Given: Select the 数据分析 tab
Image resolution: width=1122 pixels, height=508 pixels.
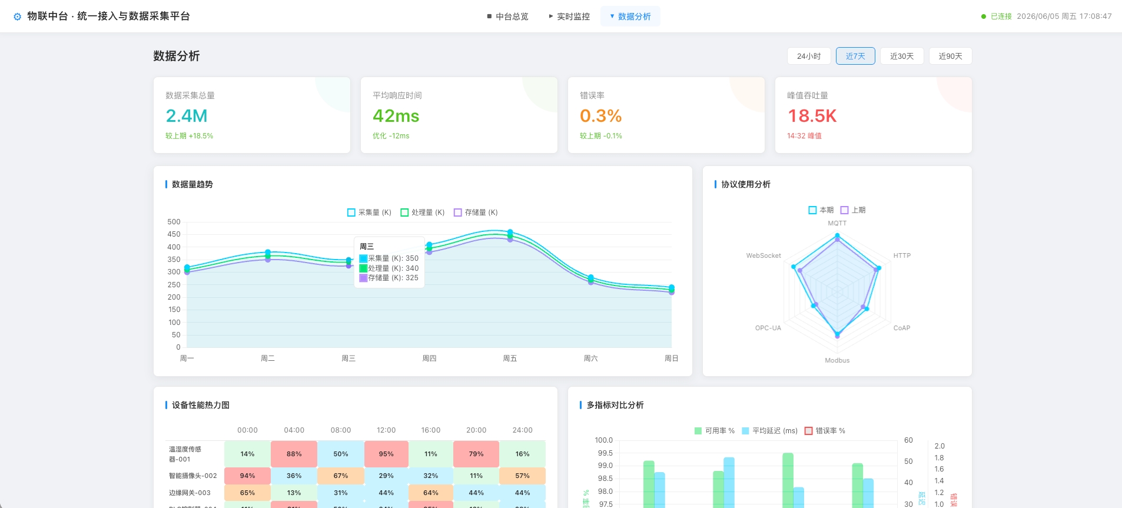Looking at the screenshot, I should [630, 16].
